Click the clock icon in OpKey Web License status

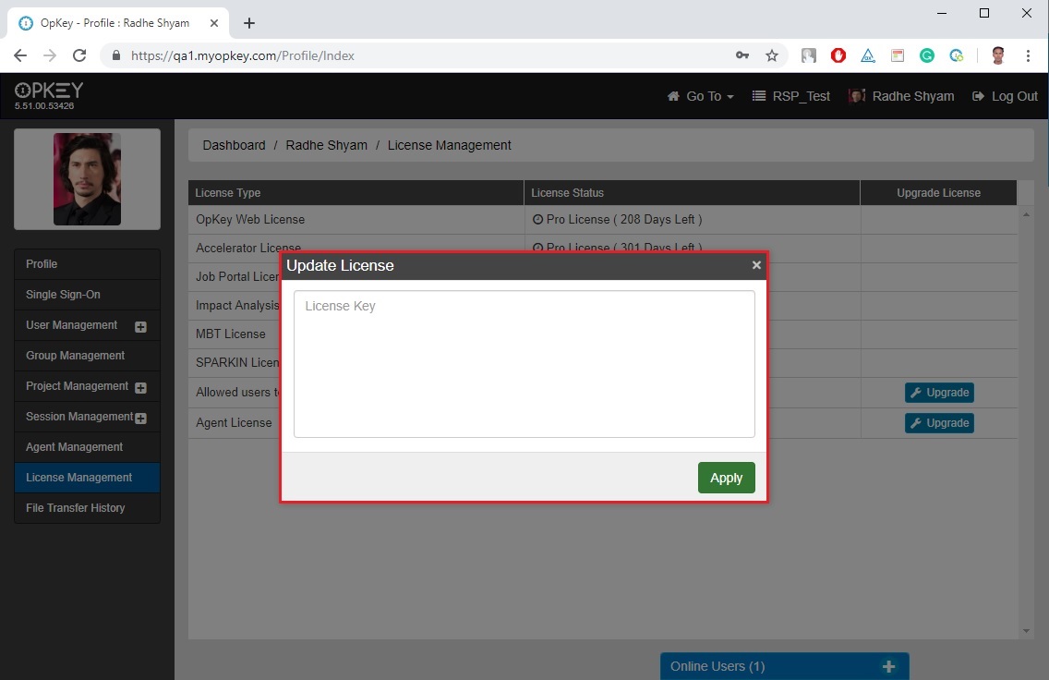pyautogui.click(x=537, y=220)
